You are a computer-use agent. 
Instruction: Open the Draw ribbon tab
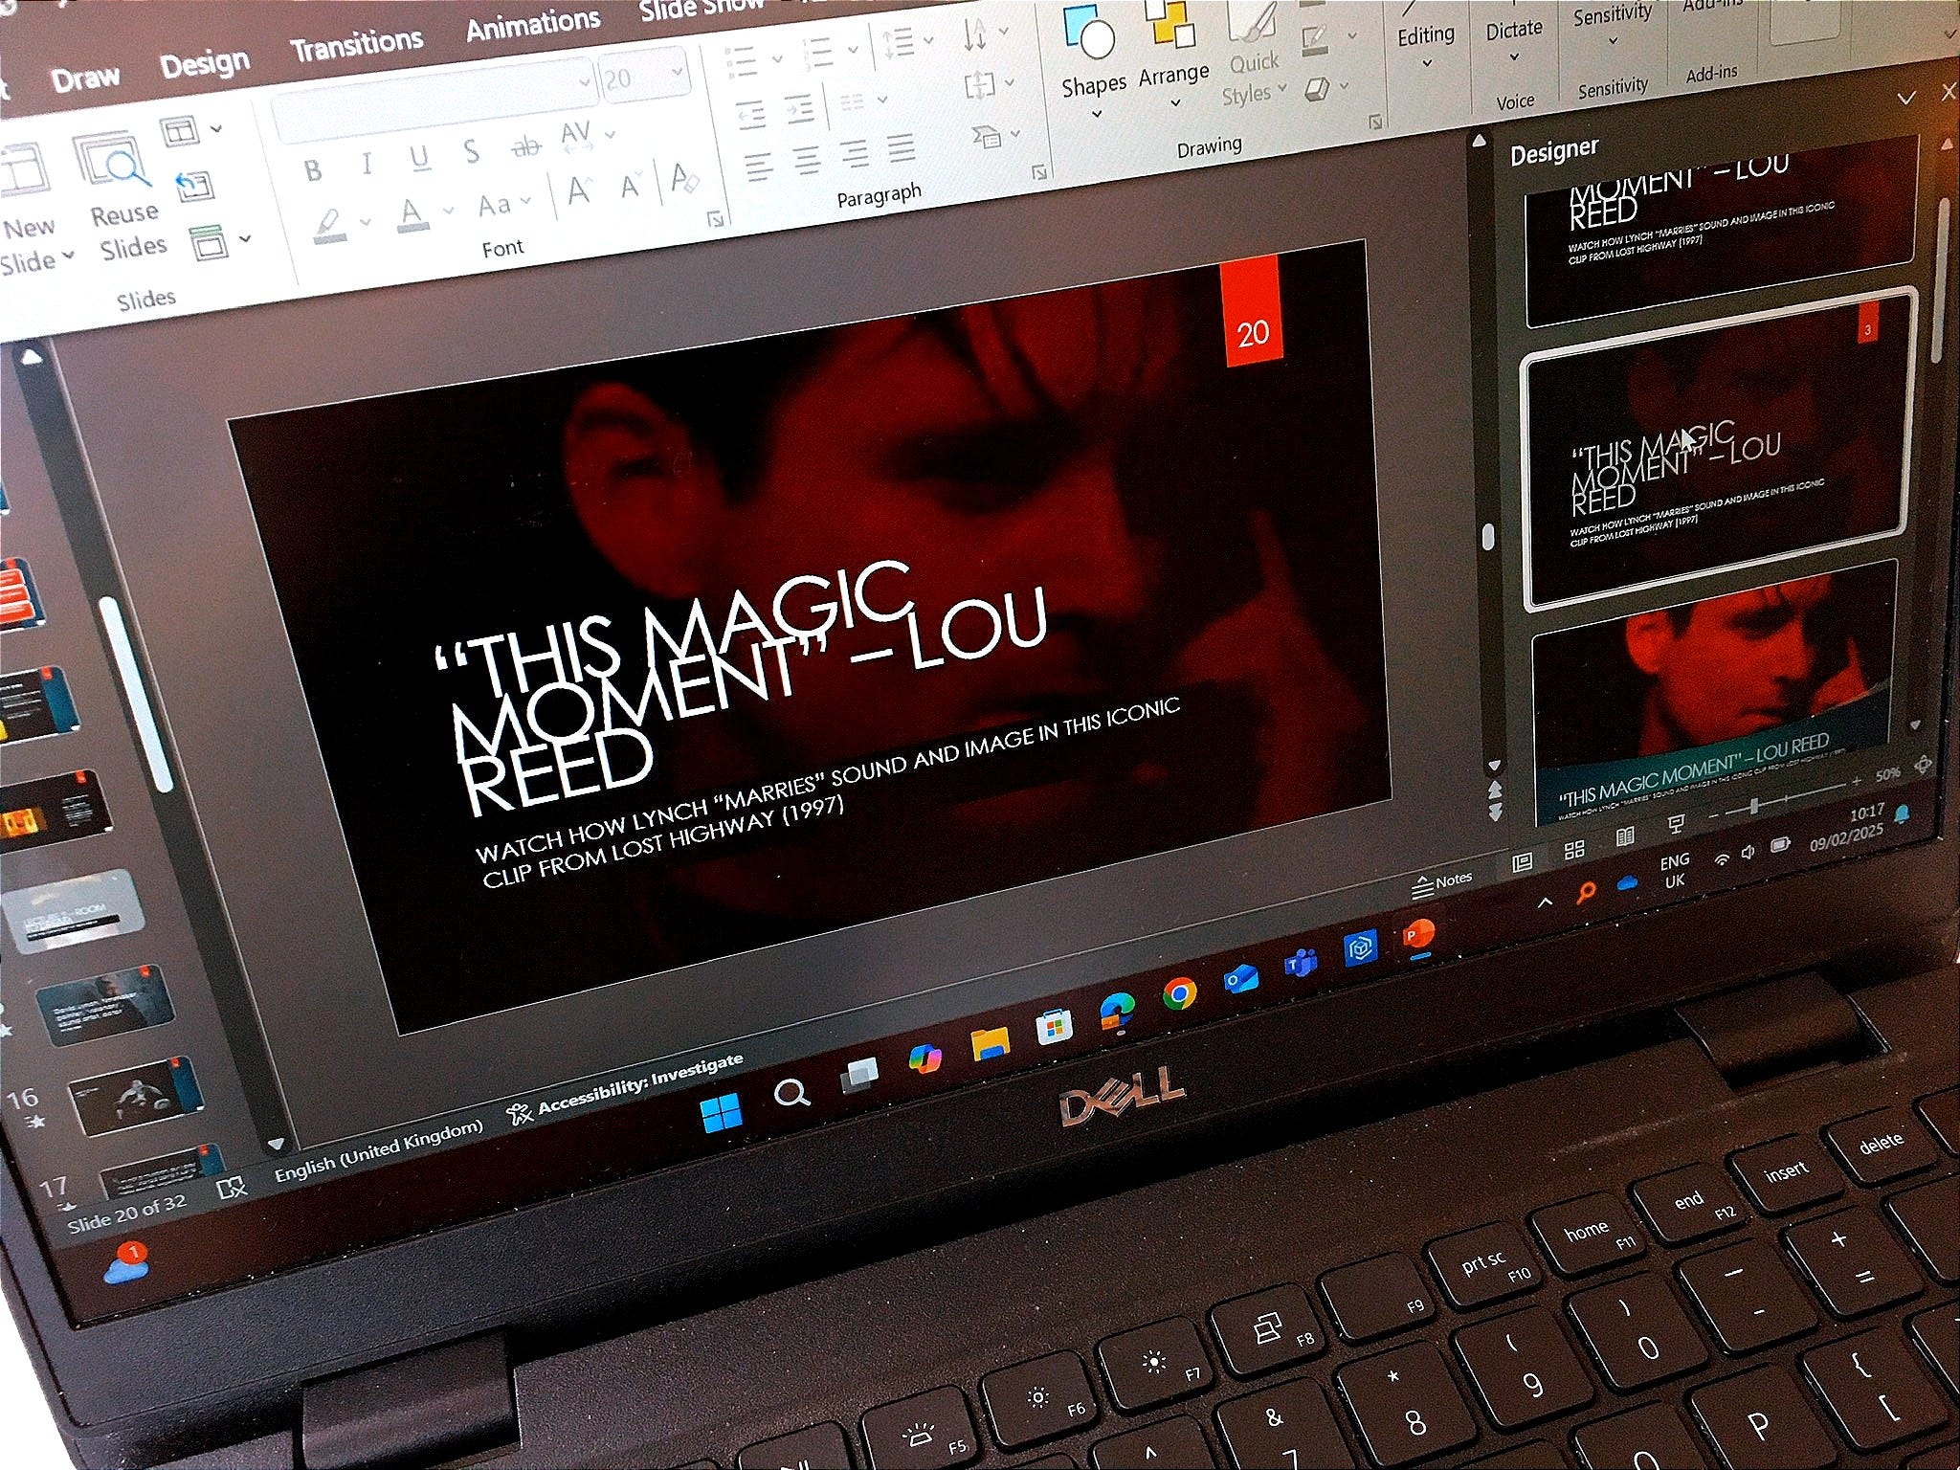coord(86,78)
